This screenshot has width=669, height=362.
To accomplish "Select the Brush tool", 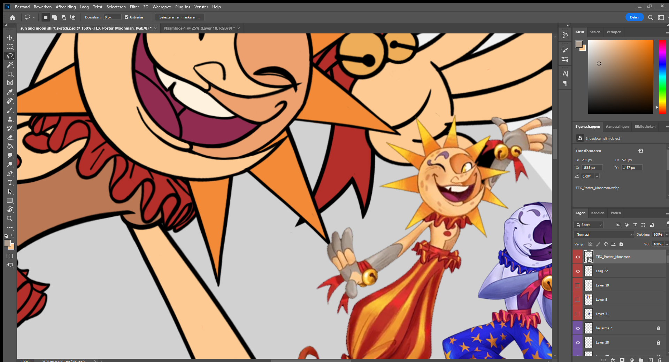I will point(10,110).
